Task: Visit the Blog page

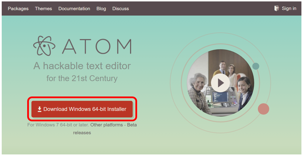Action: coord(101,9)
